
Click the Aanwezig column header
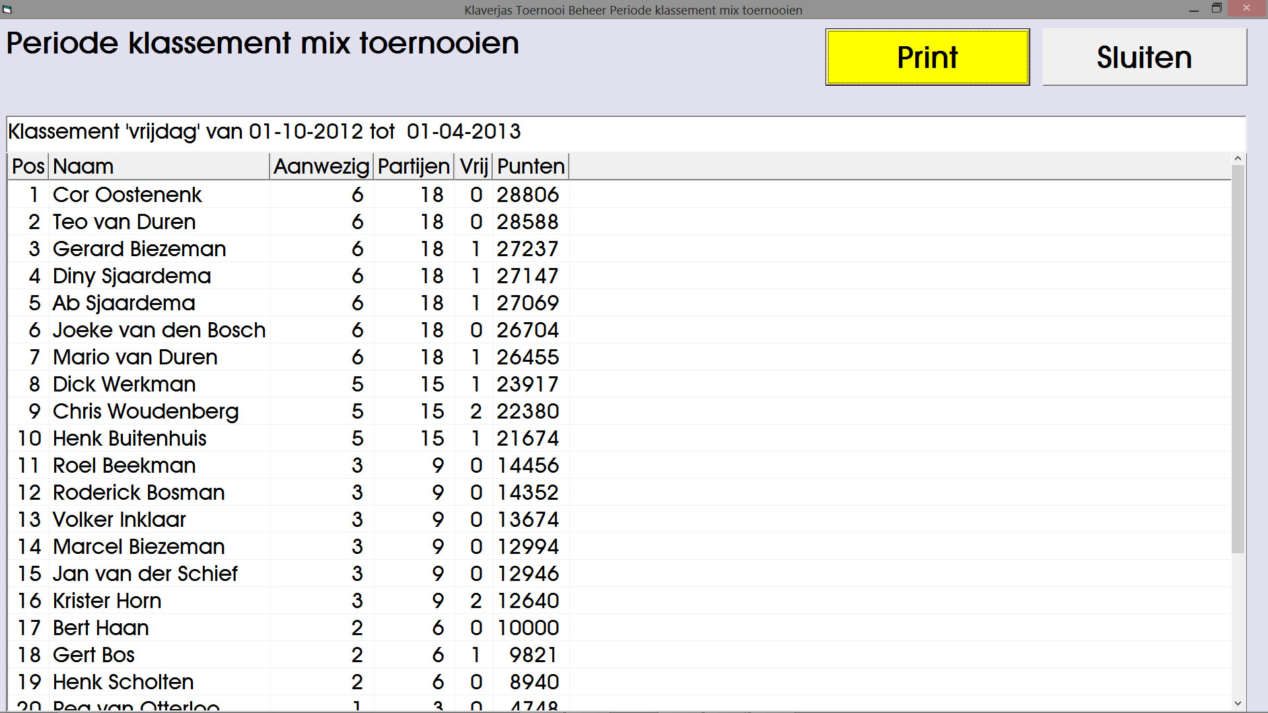coord(322,166)
